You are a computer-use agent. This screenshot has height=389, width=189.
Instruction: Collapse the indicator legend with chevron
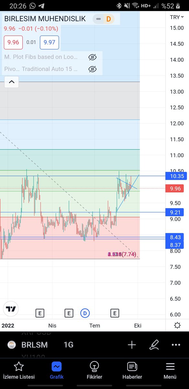tap(11, 82)
